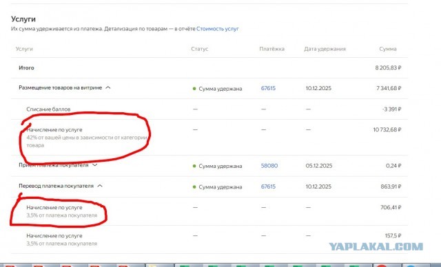
Task: Select the "Итого" row label
Action: (26, 67)
